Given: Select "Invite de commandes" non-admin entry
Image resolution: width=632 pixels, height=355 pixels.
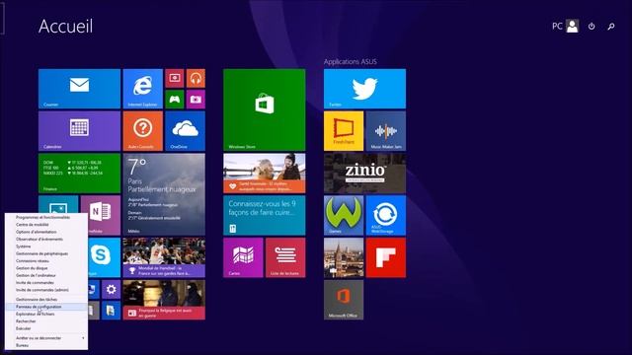Looking at the screenshot, I should click(46, 283).
